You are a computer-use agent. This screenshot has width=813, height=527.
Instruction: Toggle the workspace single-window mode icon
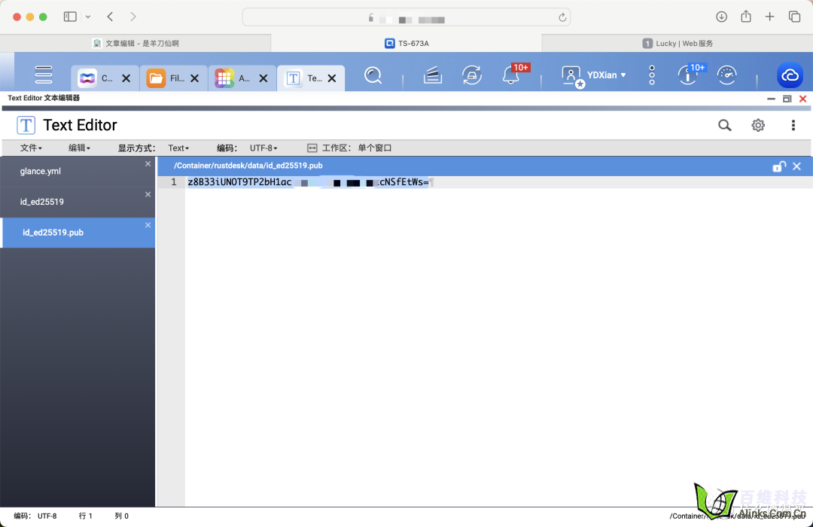click(x=312, y=148)
